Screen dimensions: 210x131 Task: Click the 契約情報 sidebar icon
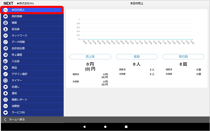tap(5, 16)
